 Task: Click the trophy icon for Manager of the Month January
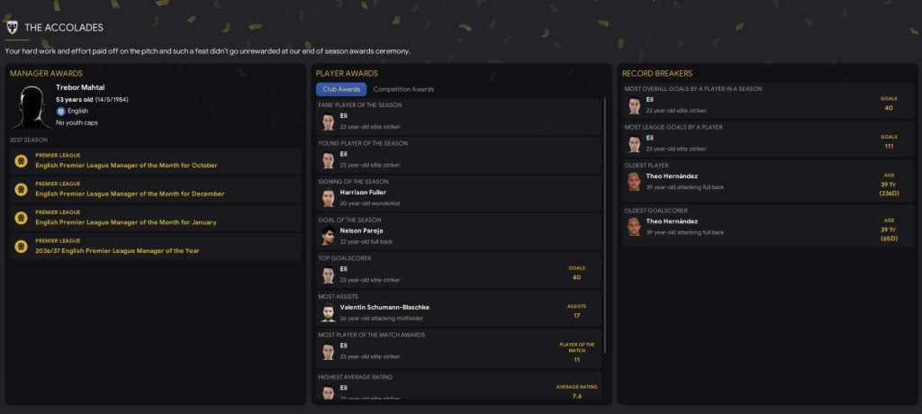click(x=21, y=218)
